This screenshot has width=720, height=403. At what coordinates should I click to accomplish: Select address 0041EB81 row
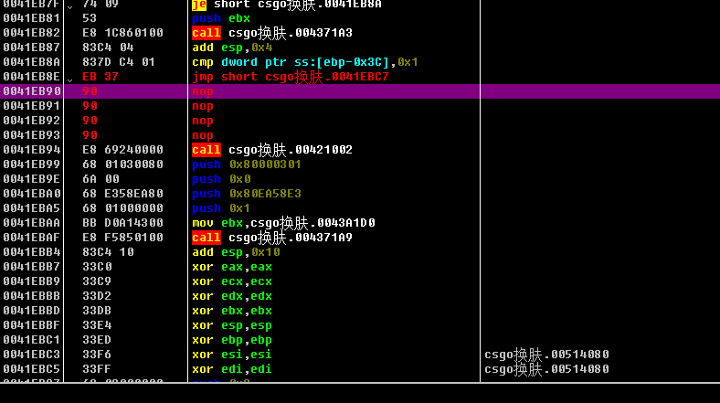coord(360,18)
